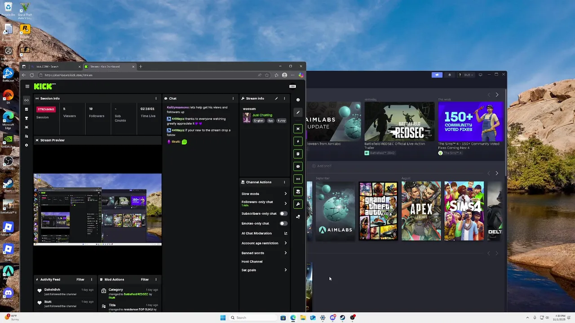Screen dimensions: 575x323
Task: Go back in the browser
Action: (24, 75)
